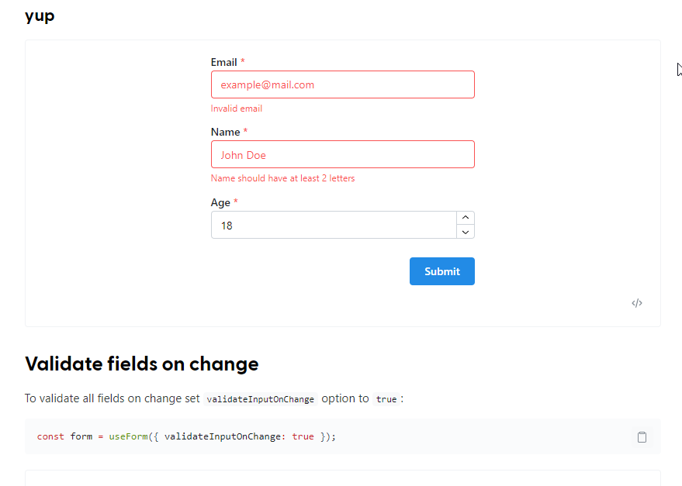
Task: Open the source code view via </> icon
Action: [x=636, y=302]
